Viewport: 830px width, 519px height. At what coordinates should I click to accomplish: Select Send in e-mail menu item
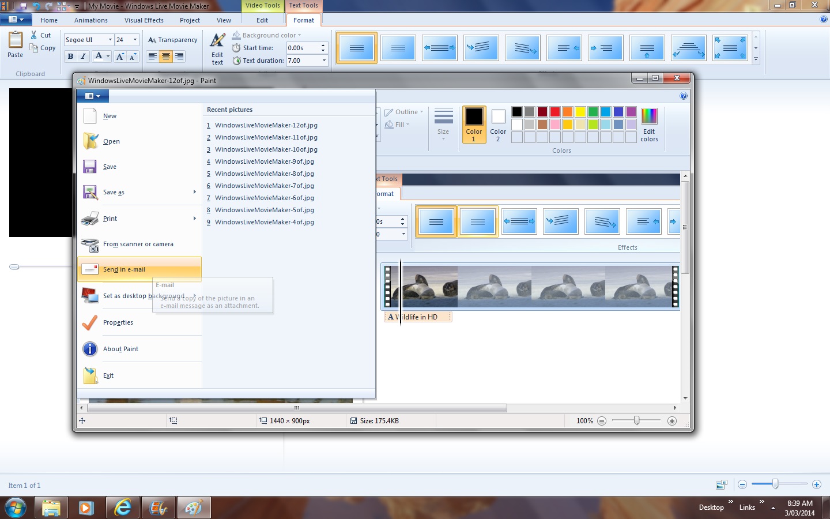tap(124, 269)
